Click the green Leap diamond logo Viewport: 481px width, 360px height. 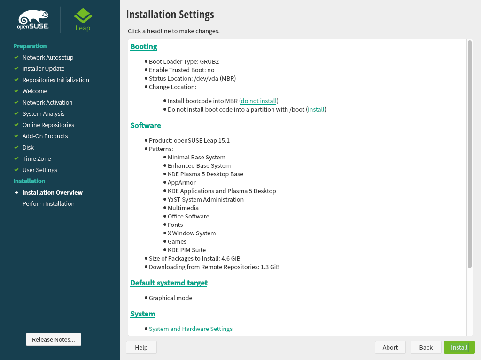[83, 20]
